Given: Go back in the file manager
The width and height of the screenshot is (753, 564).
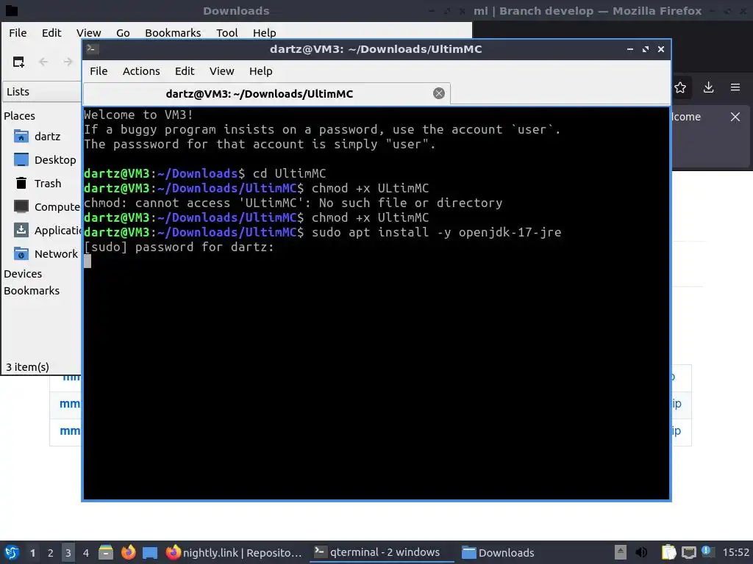Looking at the screenshot, I should click(x=43, y=62).
